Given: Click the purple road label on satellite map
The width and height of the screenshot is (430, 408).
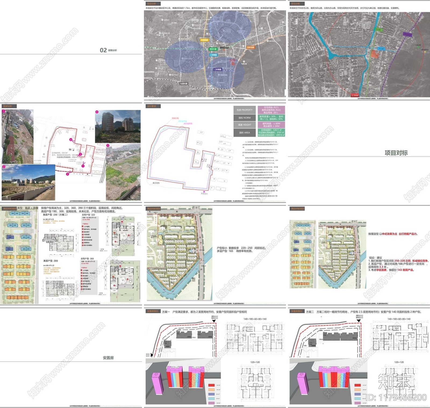Looking at the screenshot, I should 407,34.
